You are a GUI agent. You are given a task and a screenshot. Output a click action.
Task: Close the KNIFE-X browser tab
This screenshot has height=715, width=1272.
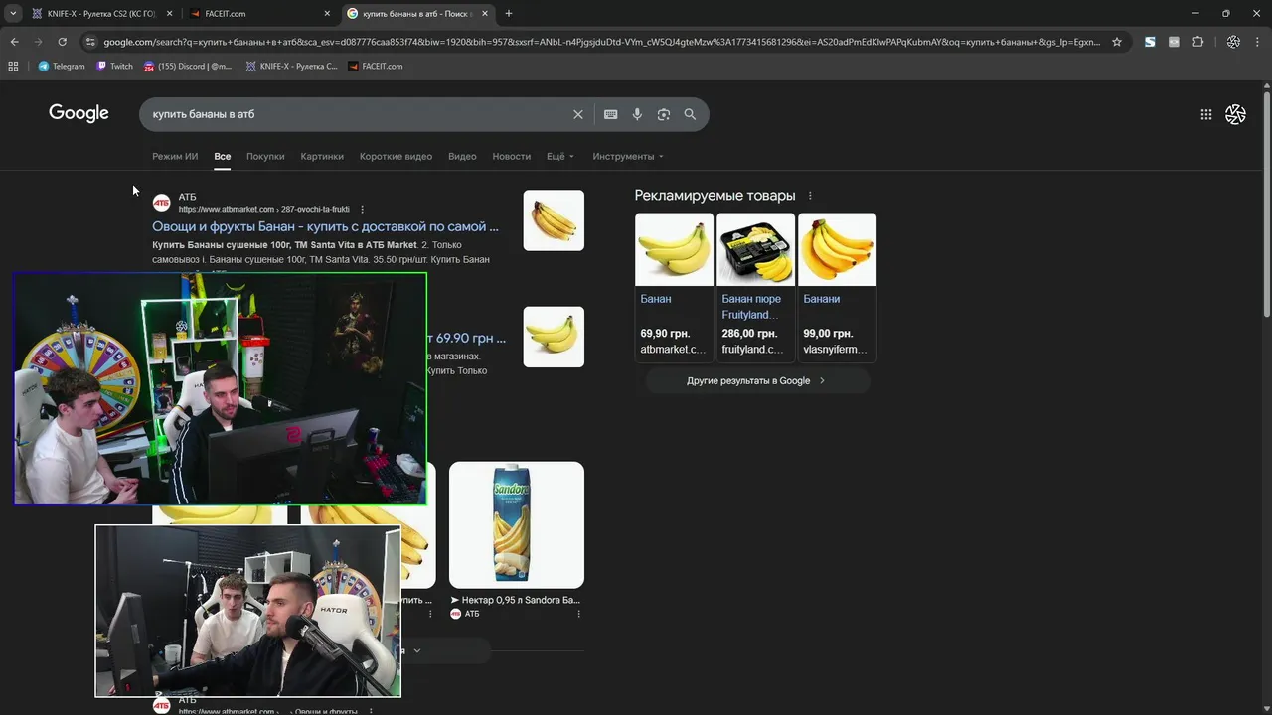[x=170, y=13]
